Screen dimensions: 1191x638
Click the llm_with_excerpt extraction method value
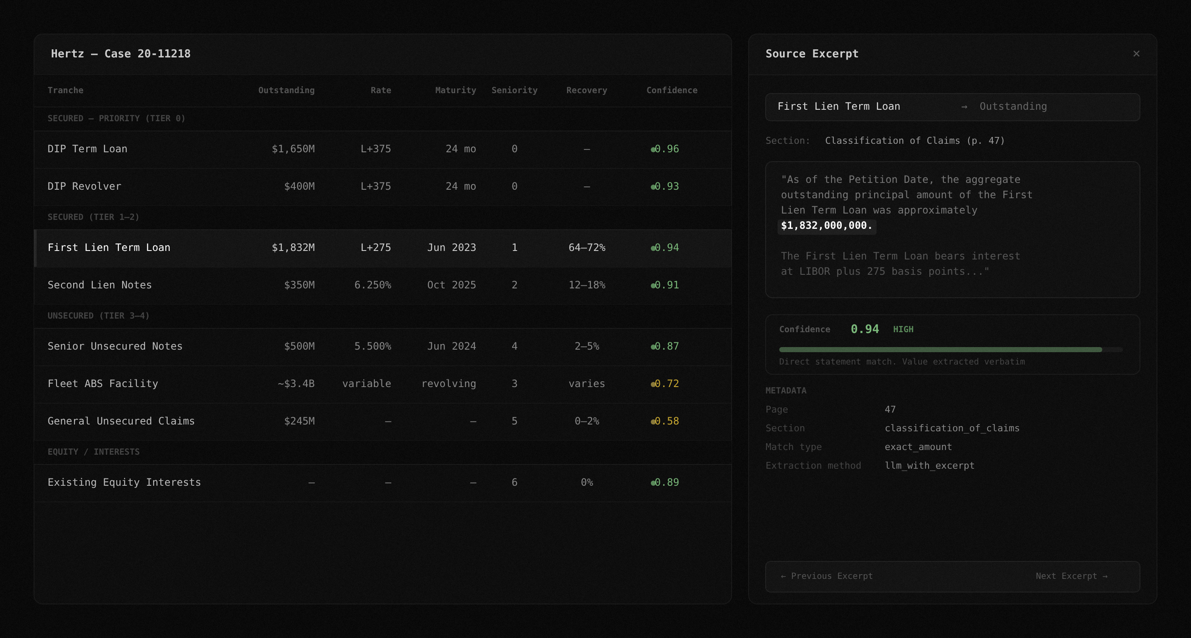[x=929, y=466]
